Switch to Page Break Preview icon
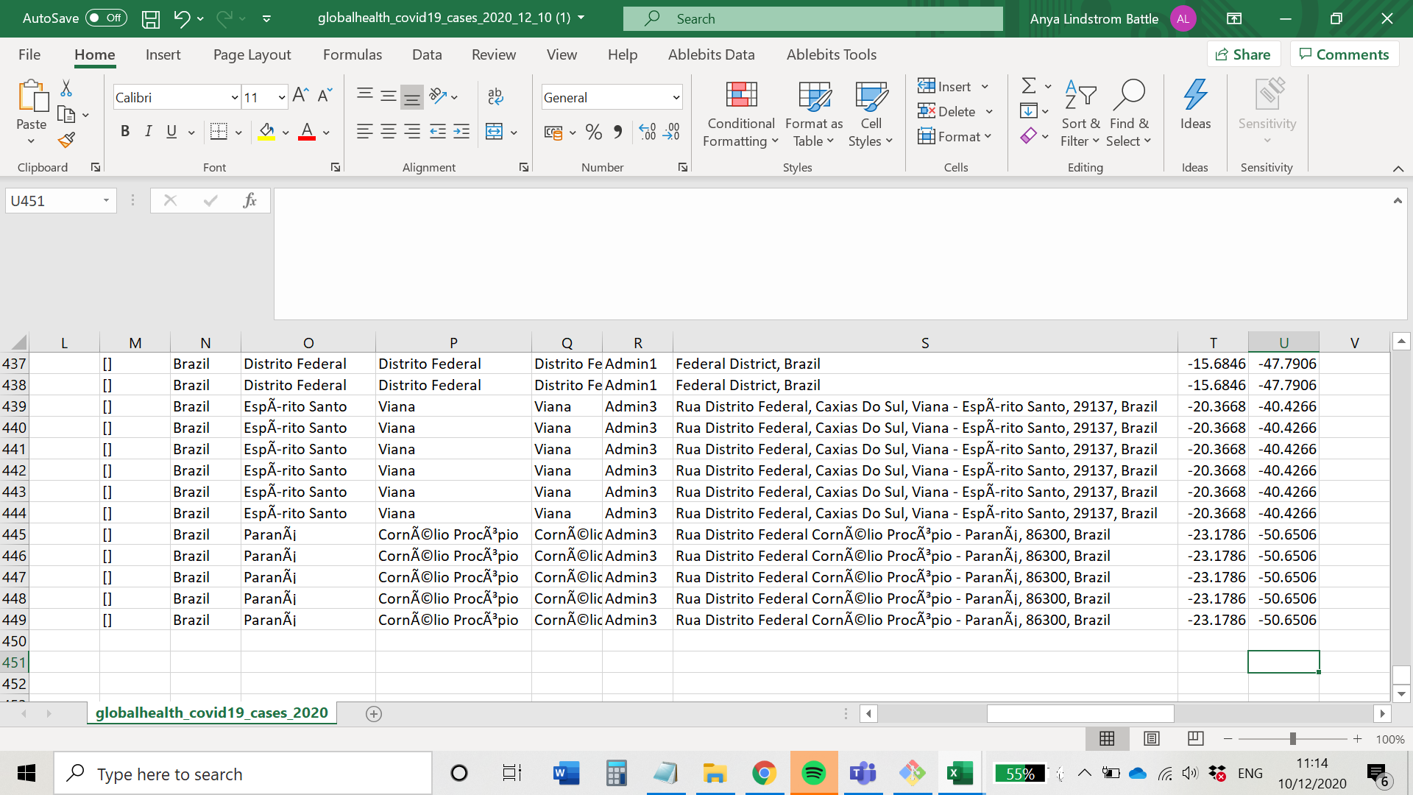 coord(1196,738)
